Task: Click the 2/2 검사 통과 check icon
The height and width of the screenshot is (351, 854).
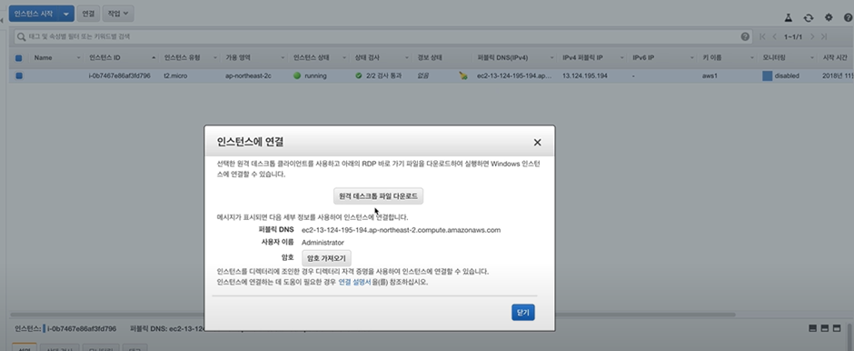Action: pos(358,75)
